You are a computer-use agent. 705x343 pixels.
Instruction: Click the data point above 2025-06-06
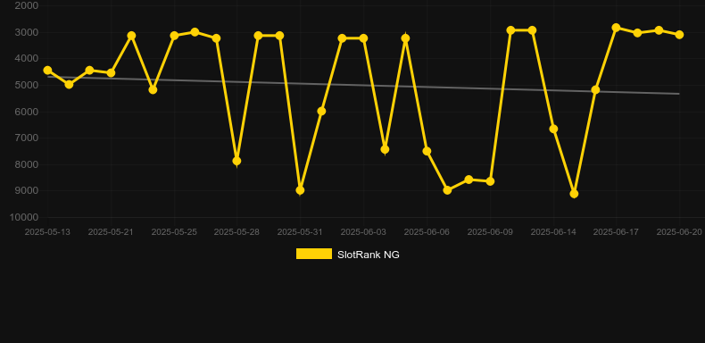click(x=427, y=151)
